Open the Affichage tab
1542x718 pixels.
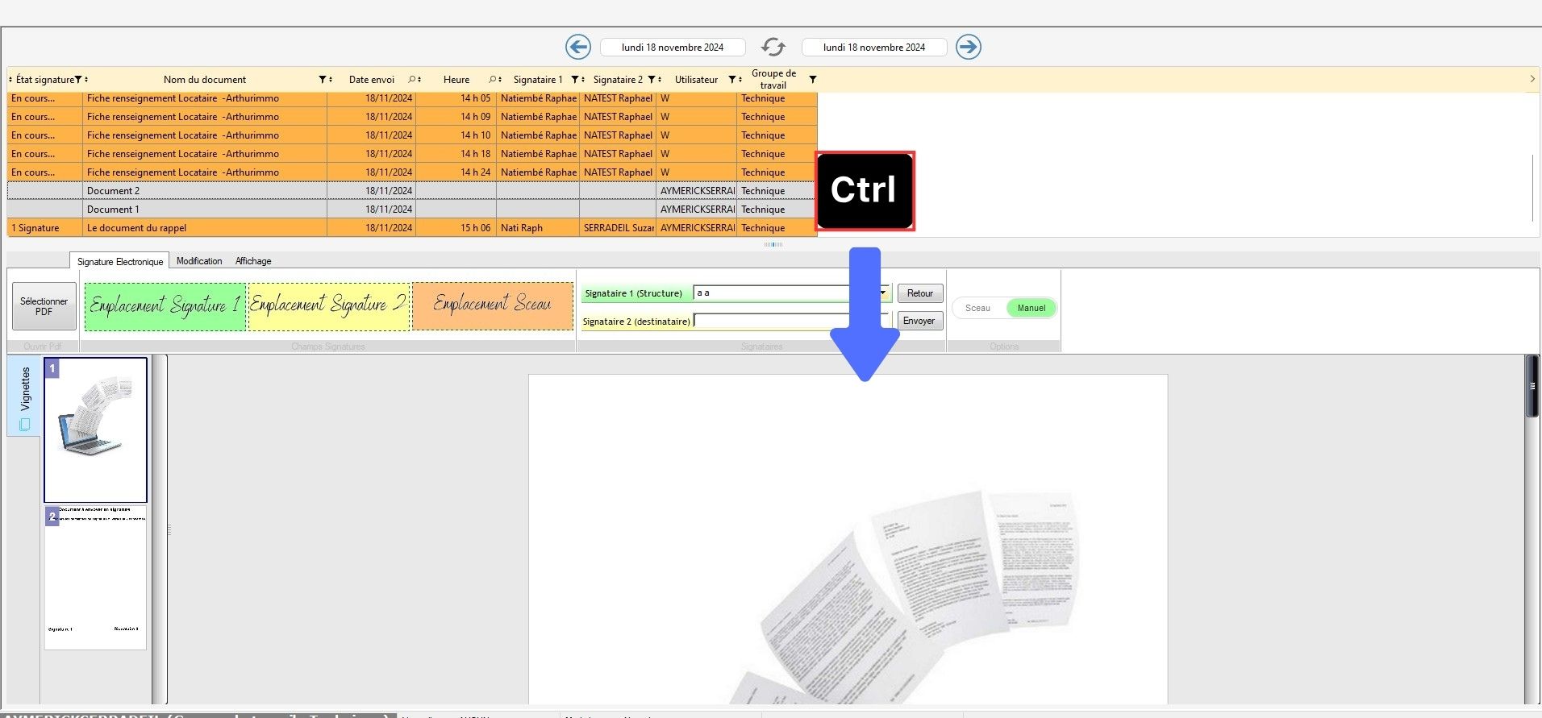point(253,261)
